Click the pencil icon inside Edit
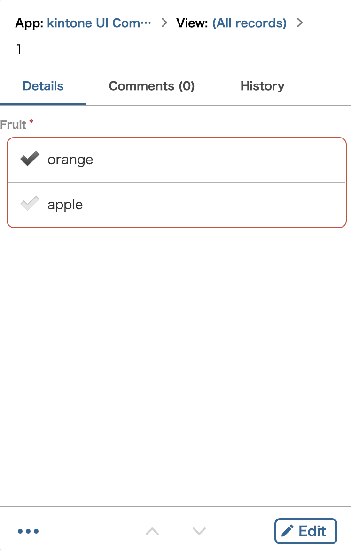 [x=288, y=531]
